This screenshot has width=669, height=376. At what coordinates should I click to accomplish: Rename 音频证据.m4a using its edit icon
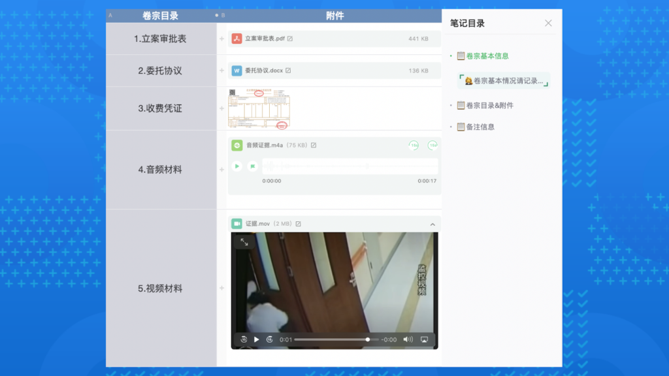(314, 146)
